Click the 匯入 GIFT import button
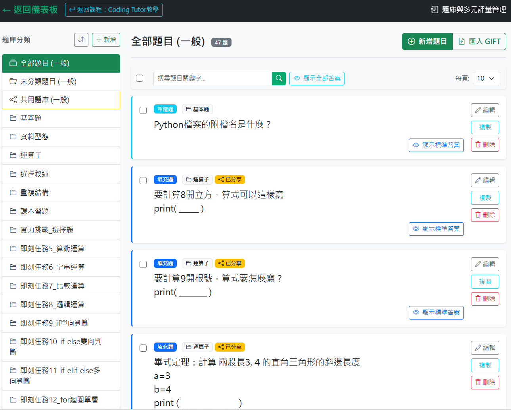The image size is (511, 410). coord(479,42)
